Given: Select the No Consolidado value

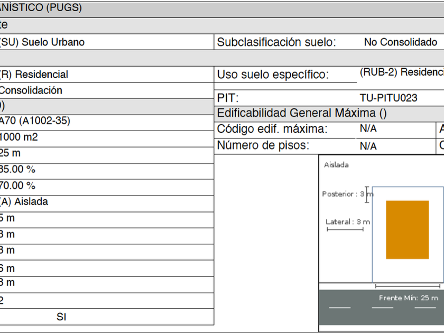Looking at the screenshot, I should (x=400, y=42).
